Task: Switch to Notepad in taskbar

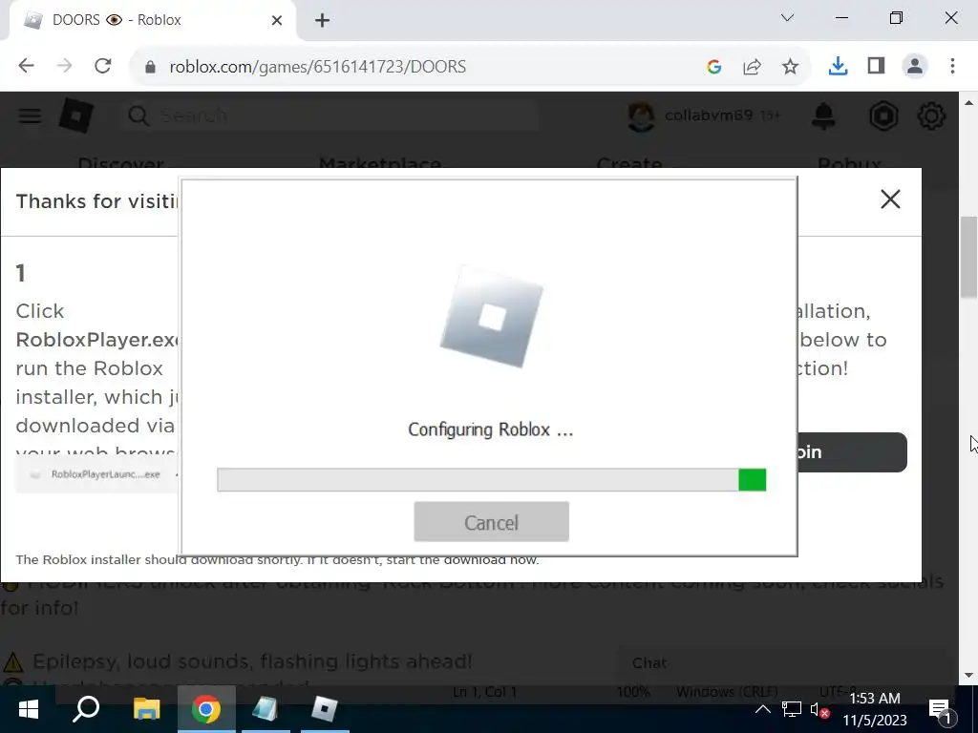Action: click(266, 709)
